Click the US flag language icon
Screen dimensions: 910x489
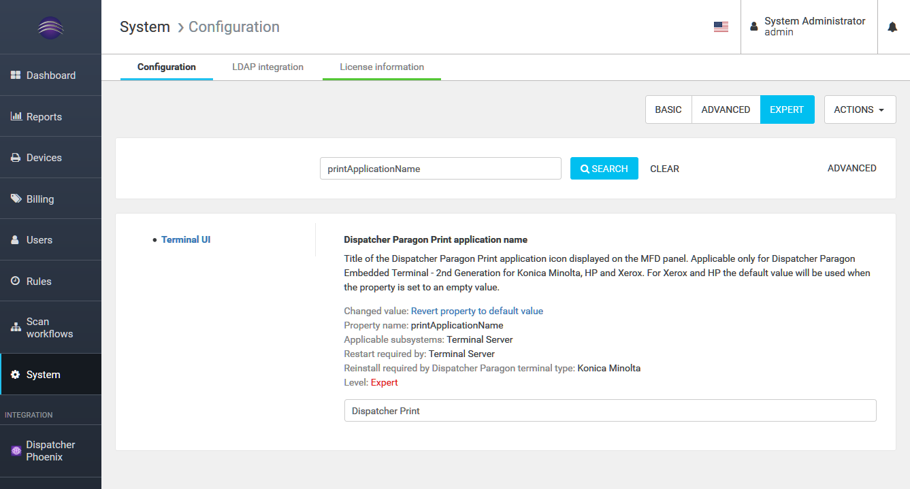point(721,27)
